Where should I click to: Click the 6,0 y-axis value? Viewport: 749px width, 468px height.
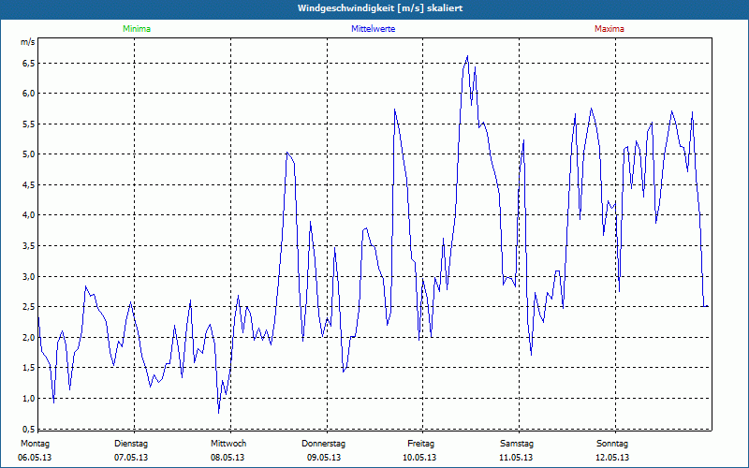(x=29, y=94)
